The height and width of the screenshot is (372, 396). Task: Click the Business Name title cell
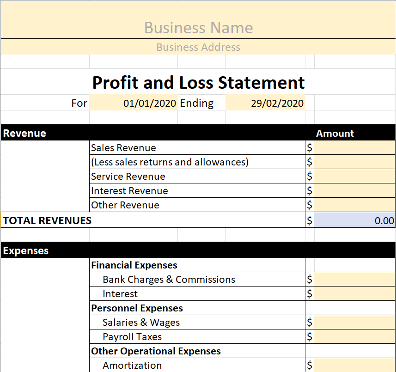[198, 27]
